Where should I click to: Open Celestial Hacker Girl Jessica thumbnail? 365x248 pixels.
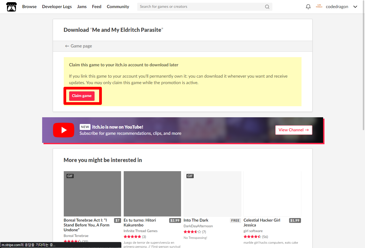coord(272,194)
